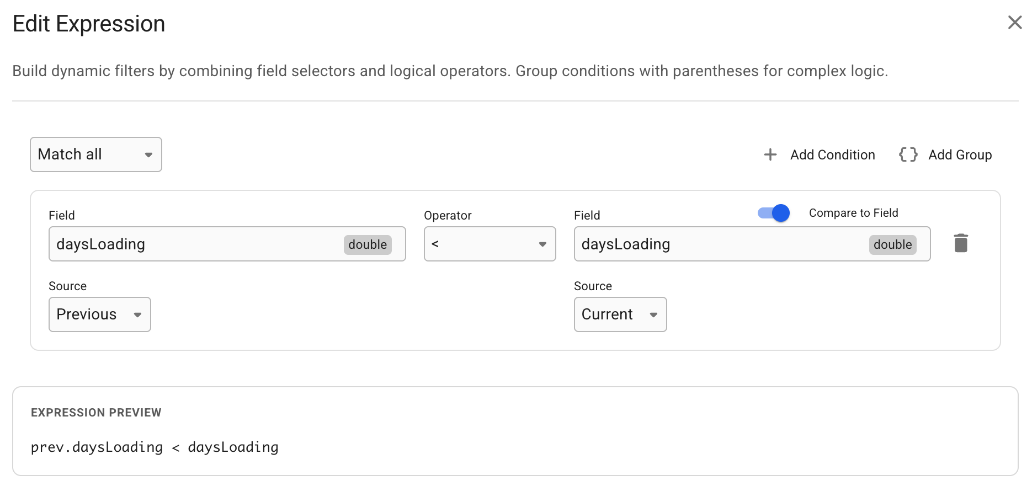Click the right daysLoading comparison field
The width and height of the screenshot is (1032, 502).
717,244
